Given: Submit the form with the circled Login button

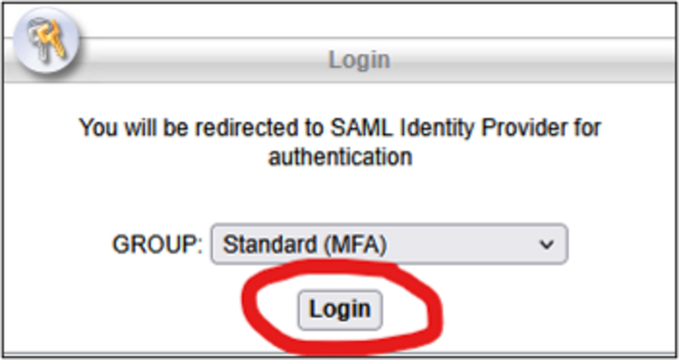Looking at the screenshot, I should (x=339, y=308).
